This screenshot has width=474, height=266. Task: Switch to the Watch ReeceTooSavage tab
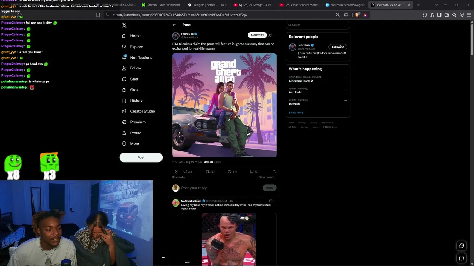point(345,5)
